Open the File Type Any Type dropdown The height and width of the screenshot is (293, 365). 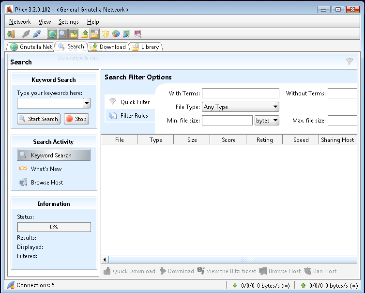pos(241,107)
